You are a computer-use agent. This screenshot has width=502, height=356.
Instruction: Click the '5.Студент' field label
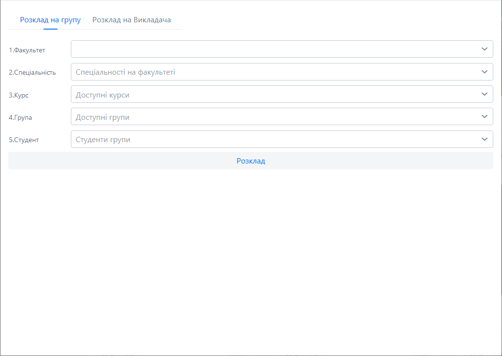tap(24, 140)
